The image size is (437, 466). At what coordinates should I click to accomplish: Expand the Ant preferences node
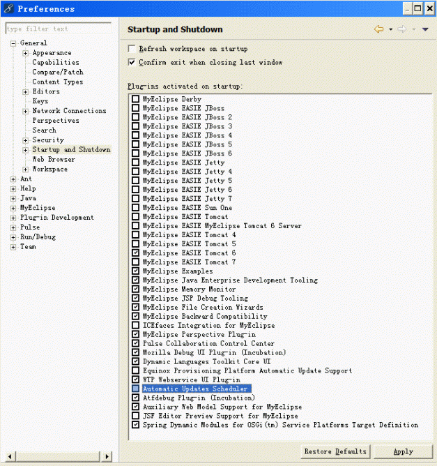tap(13, 179)
